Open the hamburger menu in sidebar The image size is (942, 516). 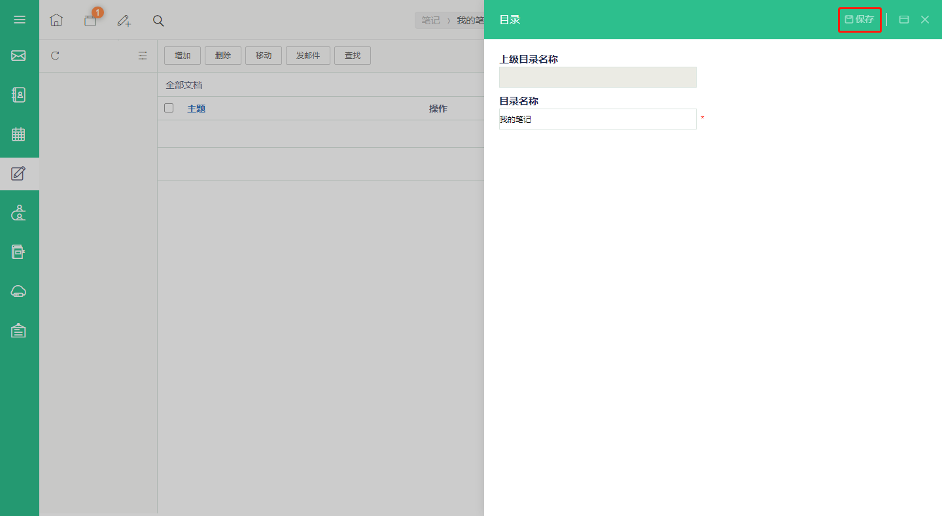pos(20,20)
